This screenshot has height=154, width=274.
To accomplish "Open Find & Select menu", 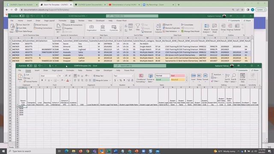I will coord(233,78).
